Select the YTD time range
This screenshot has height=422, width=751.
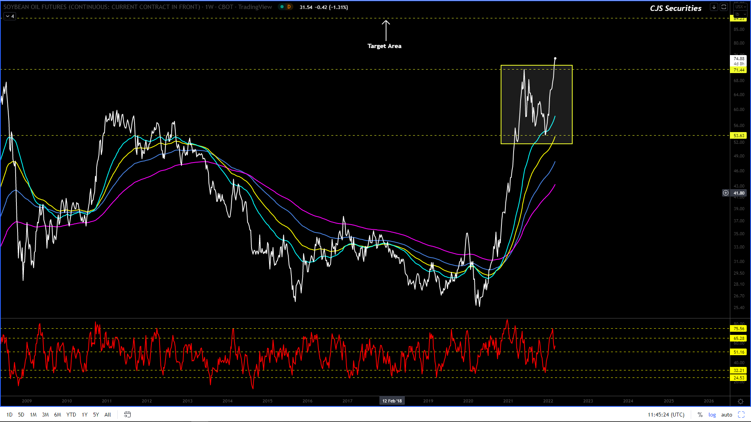[71, 415]
